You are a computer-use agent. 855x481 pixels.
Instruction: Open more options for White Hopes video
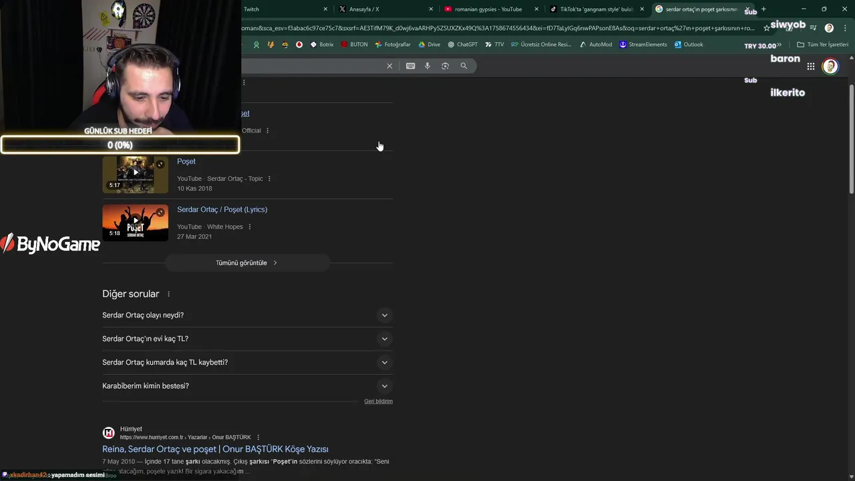pos(250,226)
